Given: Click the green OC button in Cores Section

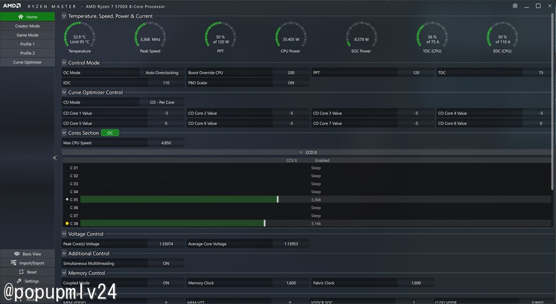Looking at the screenshot, I should pyautogui.click(x=110, y=133).
